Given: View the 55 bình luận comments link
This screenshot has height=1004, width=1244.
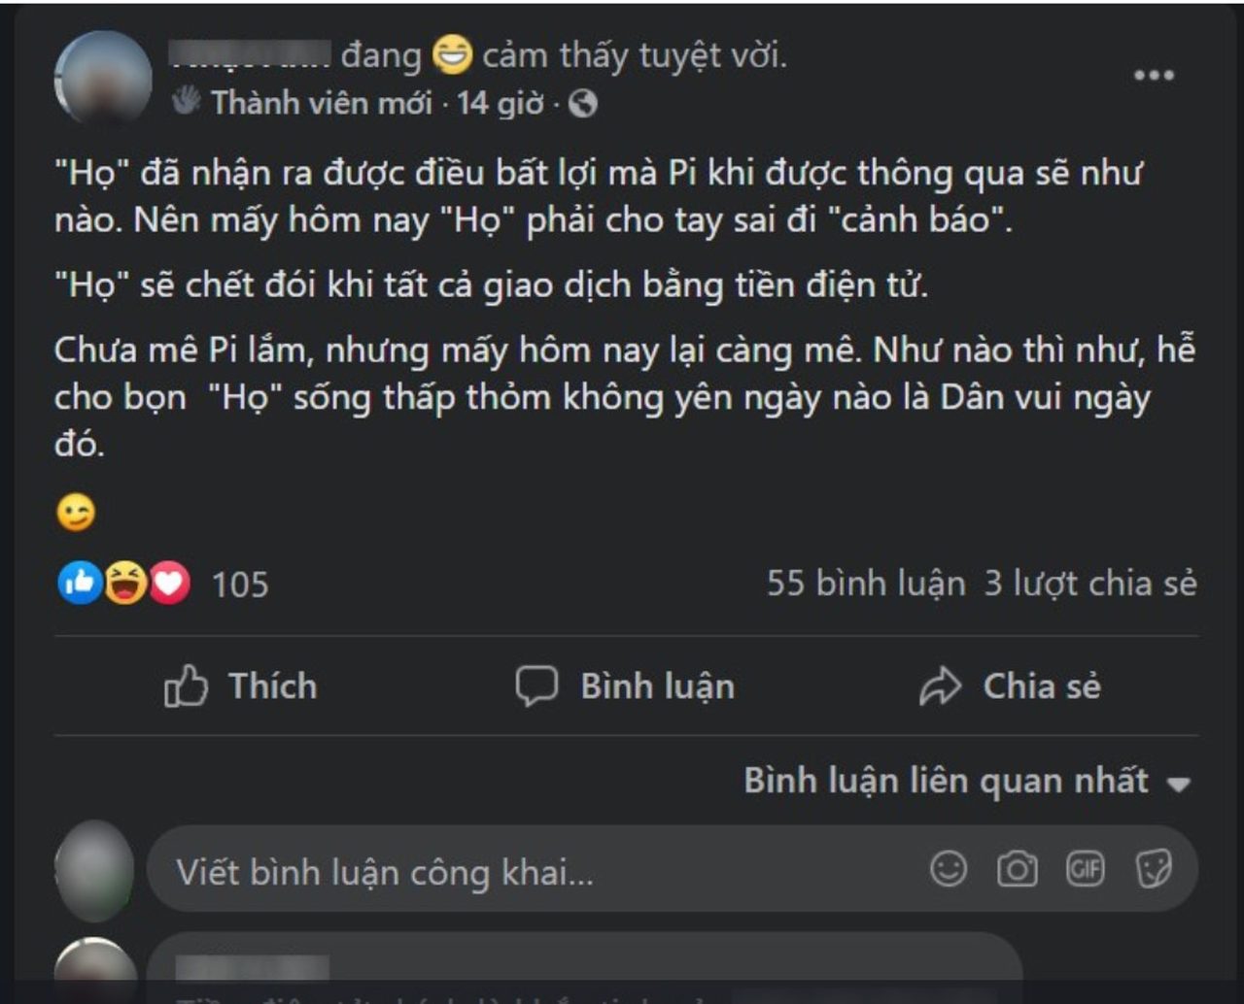Looking at the screenshot, I should (866, 584).
